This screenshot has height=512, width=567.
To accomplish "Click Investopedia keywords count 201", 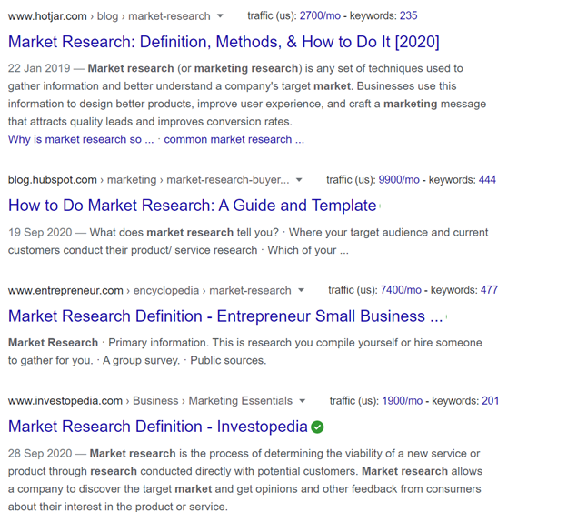I will pos(491,401).
